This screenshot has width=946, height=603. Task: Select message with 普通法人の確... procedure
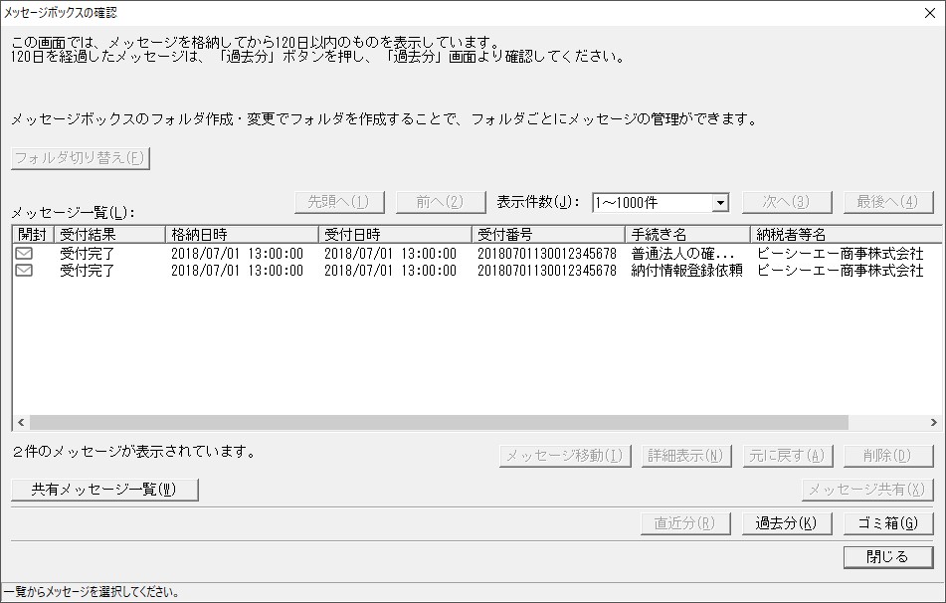(x=476, y=254)
